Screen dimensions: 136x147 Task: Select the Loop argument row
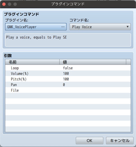pos(68,68)
